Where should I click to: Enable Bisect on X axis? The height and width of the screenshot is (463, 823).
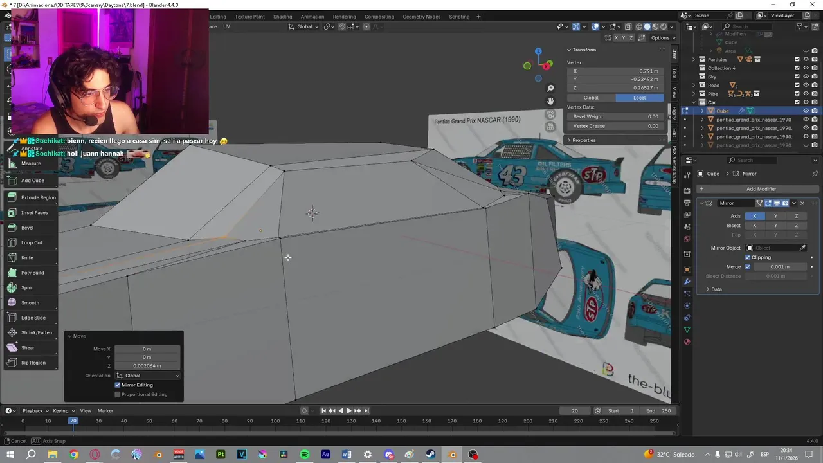(755, 226)
